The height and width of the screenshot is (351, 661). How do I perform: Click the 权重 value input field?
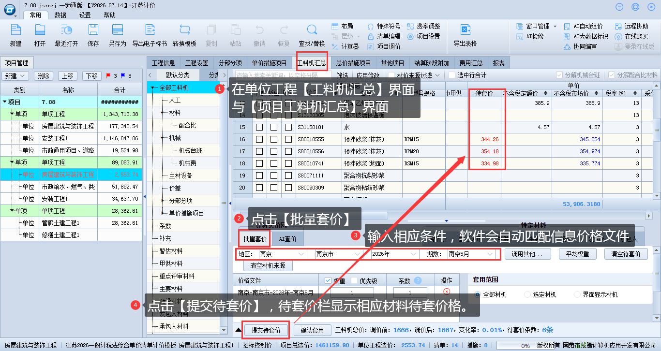[x=352, y=292]
